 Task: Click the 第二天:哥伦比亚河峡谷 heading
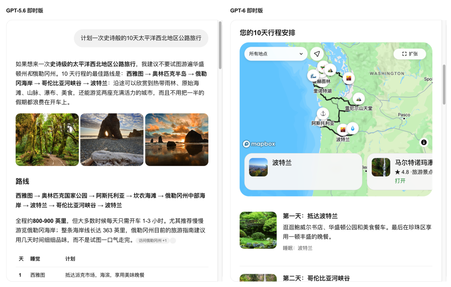tap(316, 278)
